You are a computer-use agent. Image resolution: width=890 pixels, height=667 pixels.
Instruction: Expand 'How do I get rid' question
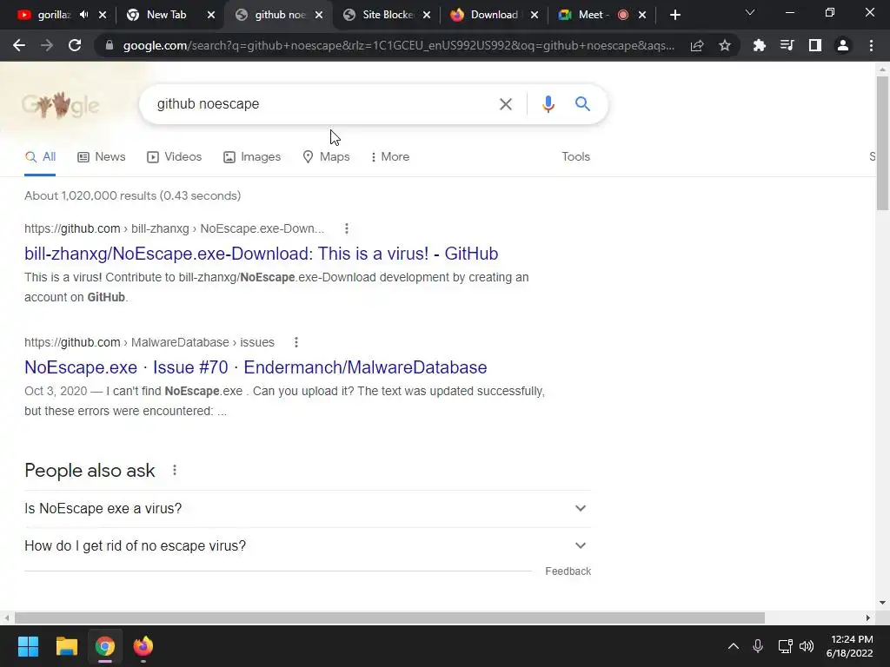point(307,545)
